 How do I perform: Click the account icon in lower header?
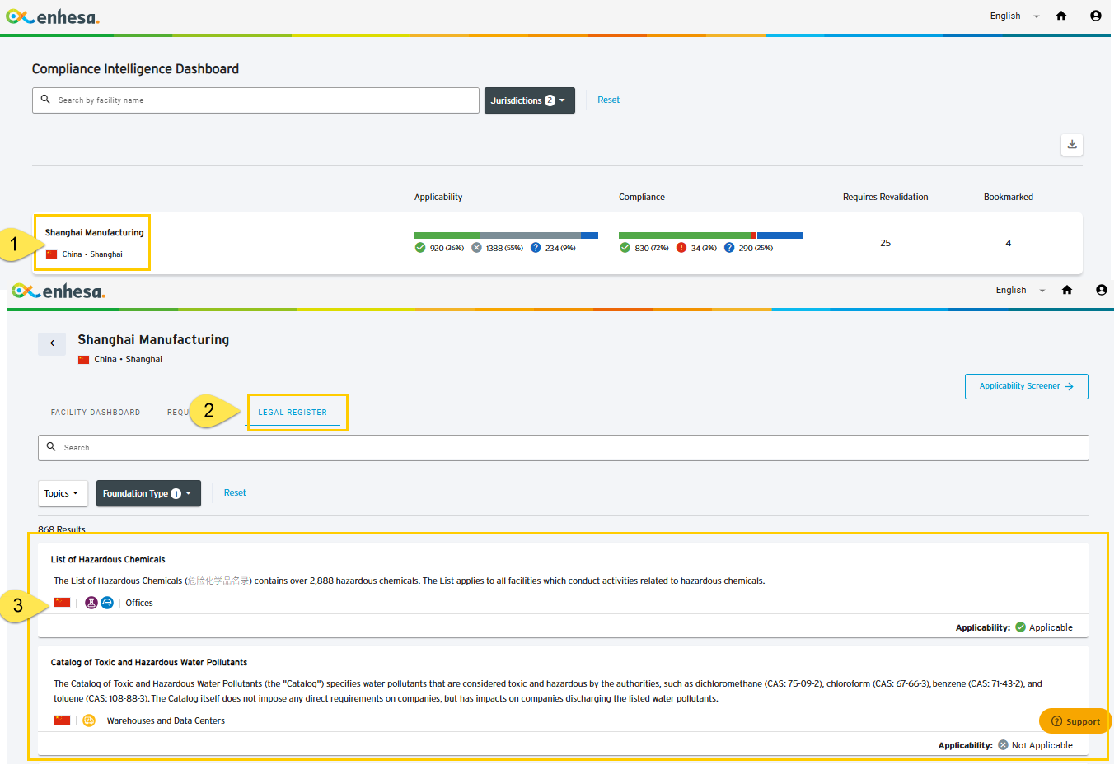pos(1101,290)
